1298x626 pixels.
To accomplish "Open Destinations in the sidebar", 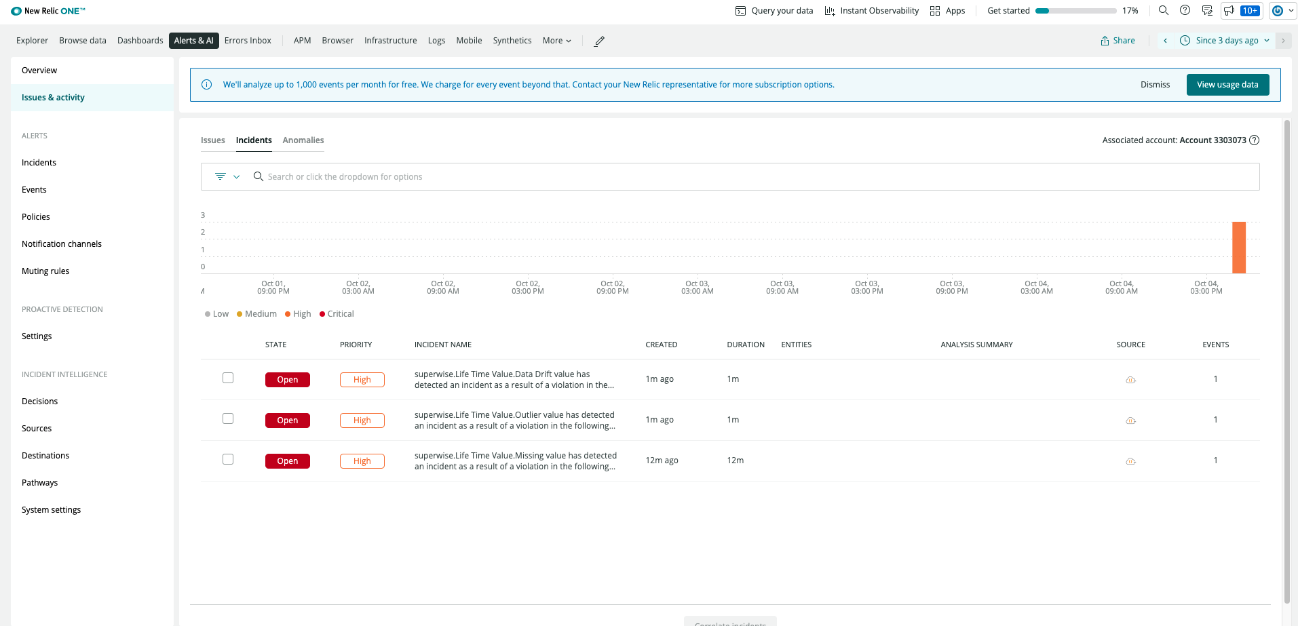I will click(x=92, y=456).
